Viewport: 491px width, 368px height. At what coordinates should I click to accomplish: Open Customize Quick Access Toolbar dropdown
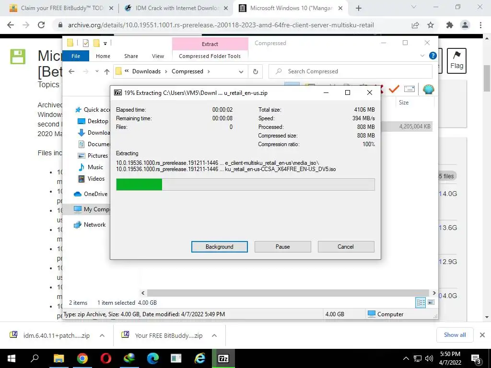coord(105,44)
